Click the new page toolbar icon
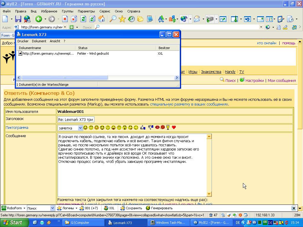Image resolution: width=303 pixels, height=227 pixels. pos(5,19)
